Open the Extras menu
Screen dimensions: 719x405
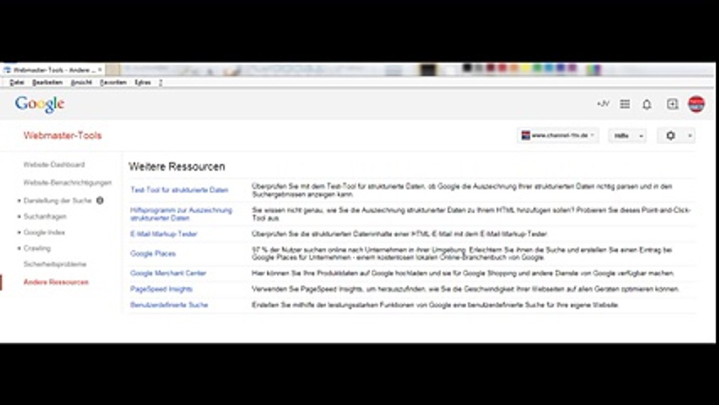[143, 82]
